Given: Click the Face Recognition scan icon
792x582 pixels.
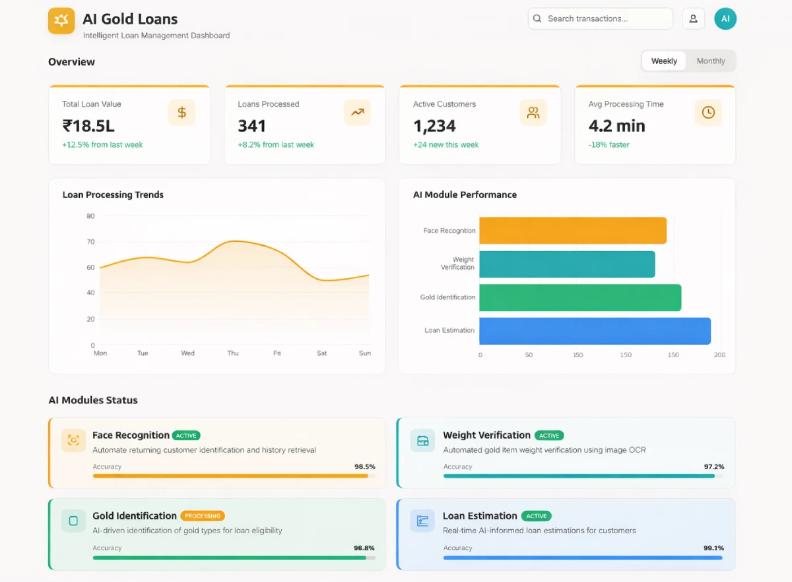Looking at the screenshot, I should (73, 440).
